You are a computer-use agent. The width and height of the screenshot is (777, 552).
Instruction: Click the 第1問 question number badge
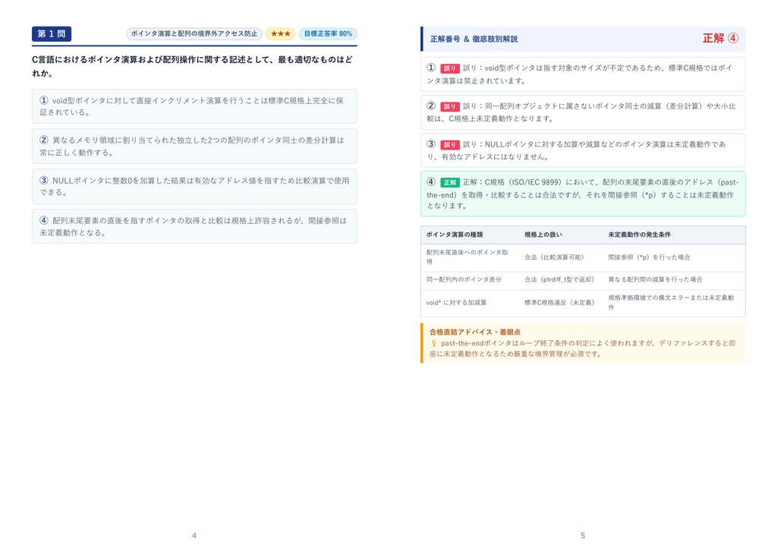[x=52, y=33]
